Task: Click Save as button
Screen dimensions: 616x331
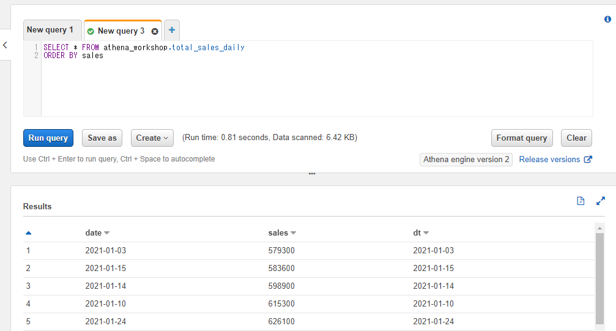Action: click(x=102, y=138)
